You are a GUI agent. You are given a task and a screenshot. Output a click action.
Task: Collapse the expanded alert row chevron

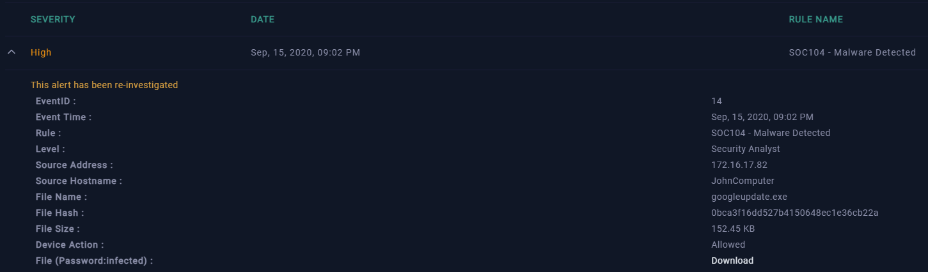(12, 52)
